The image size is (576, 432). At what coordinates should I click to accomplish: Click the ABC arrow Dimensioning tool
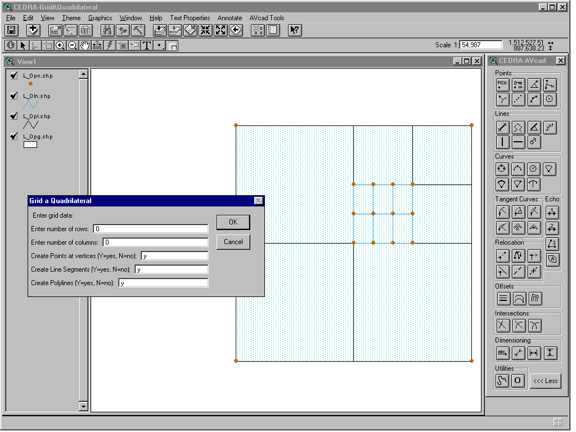click(x=502, y=353)
